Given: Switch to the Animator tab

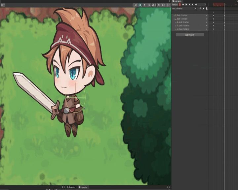Looking at the screenshot, I should pyautogui.click(x=71, y=187).
